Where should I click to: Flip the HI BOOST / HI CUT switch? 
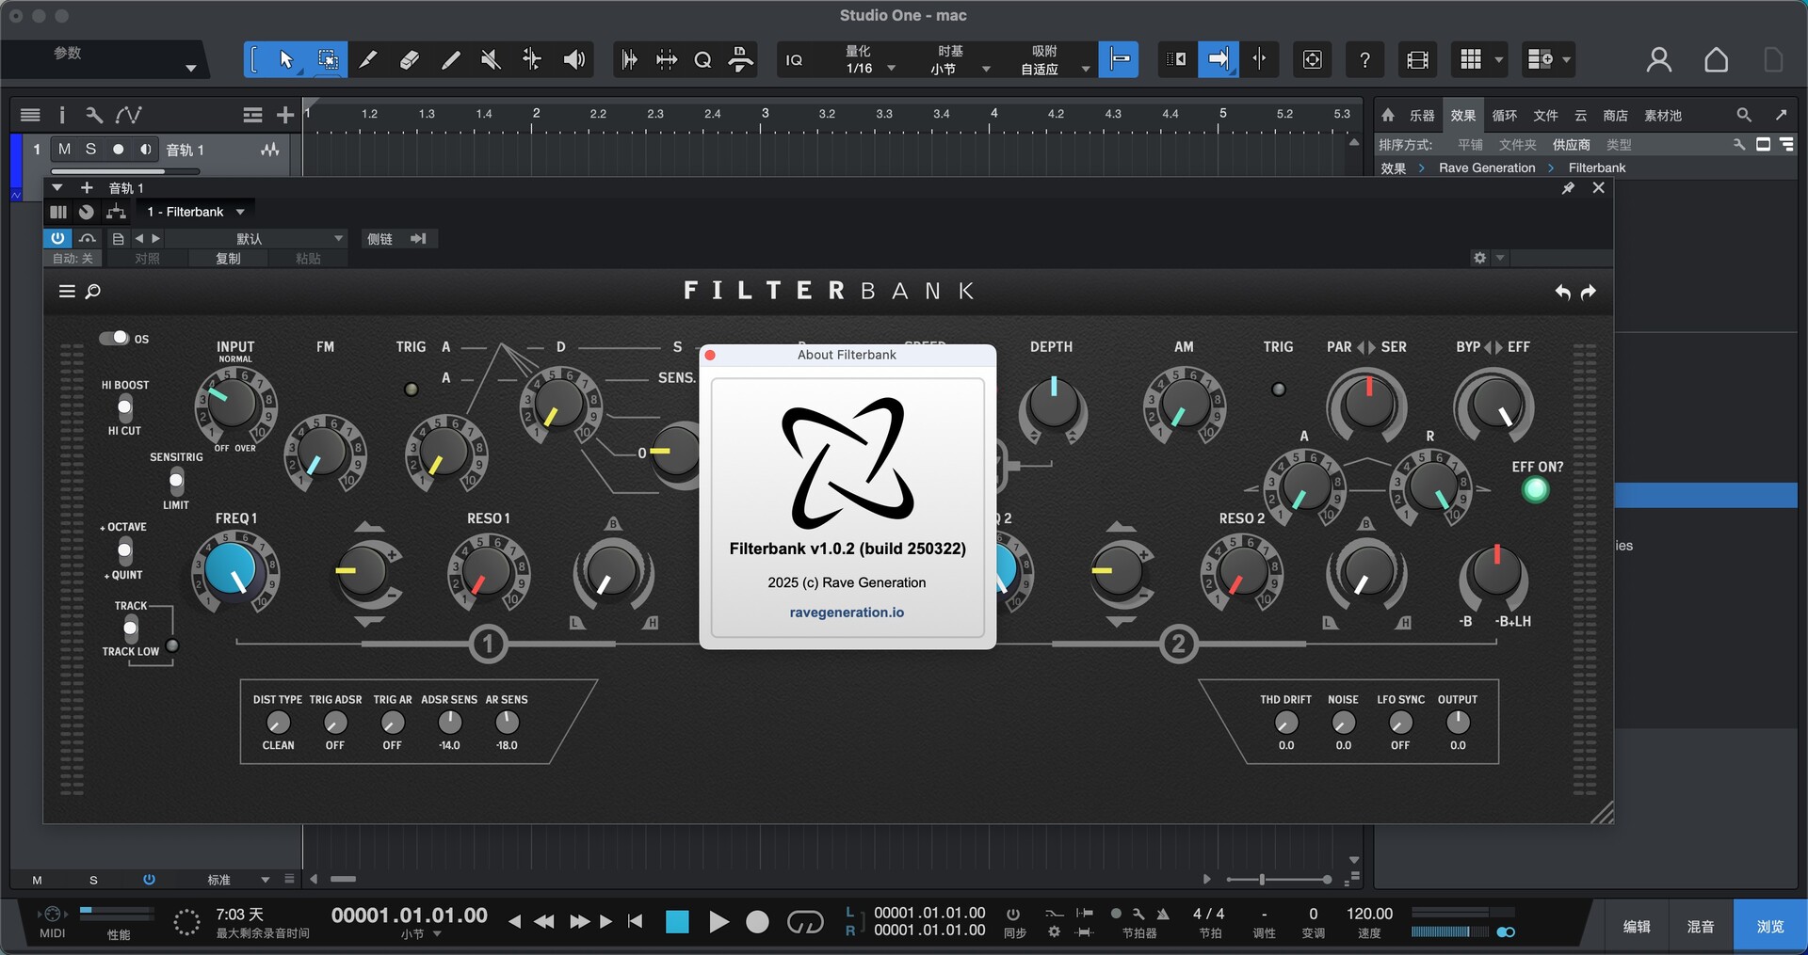coord(124,407)
